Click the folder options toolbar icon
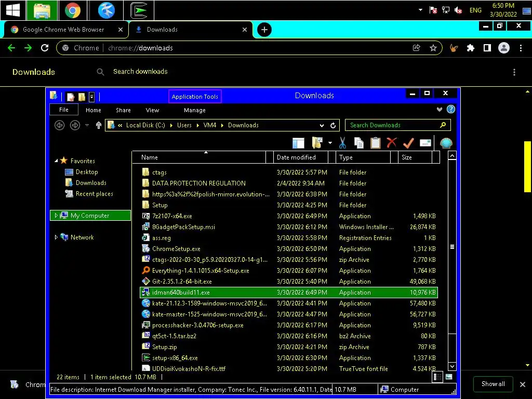The height and width of the screenshot is (399, 532). (x=317, y=143)
